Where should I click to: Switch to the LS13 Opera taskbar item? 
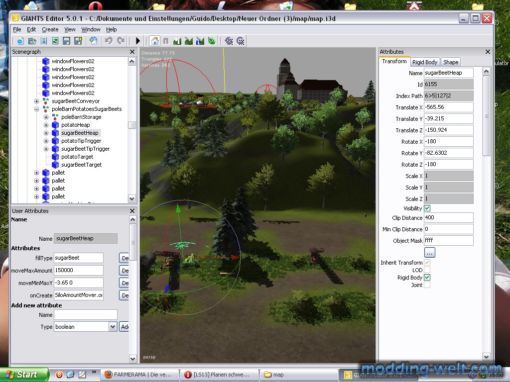tap(220, 375)
